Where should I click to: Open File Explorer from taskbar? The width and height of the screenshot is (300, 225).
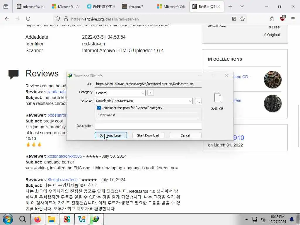[x=52, y=219]
